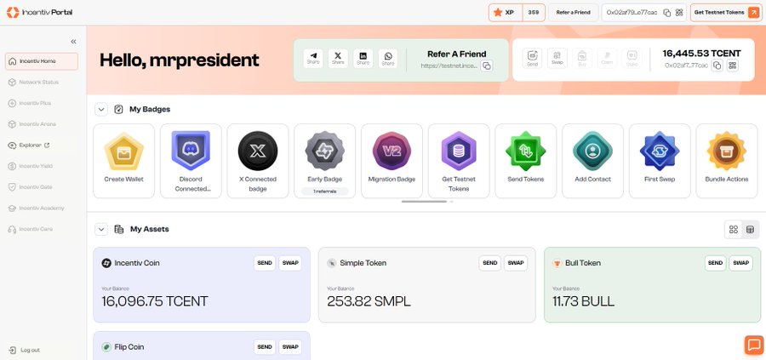Image resolution: width=766 pixels, height=360 pixels.
Task: Click the Bull Token icon
Action: 557,263
